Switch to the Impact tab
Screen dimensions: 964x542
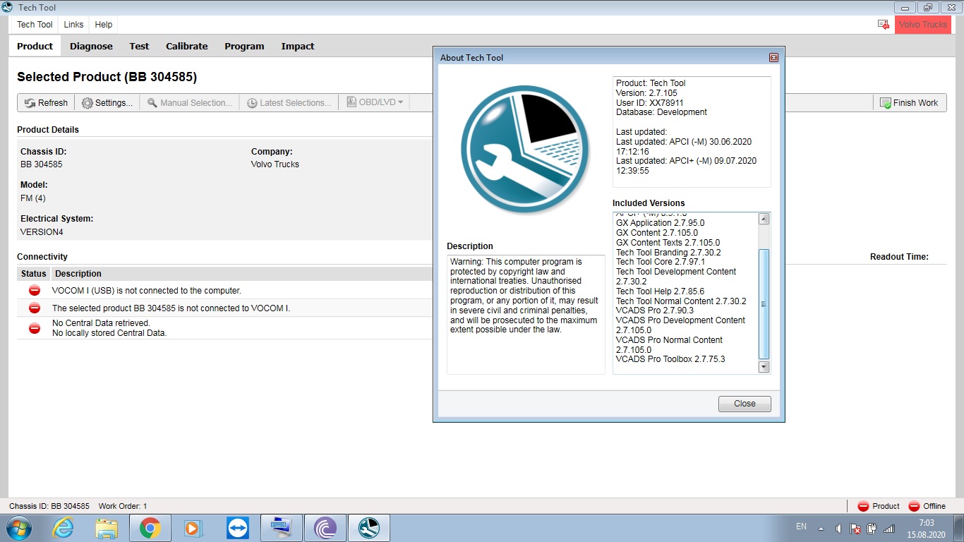point(298,47)
